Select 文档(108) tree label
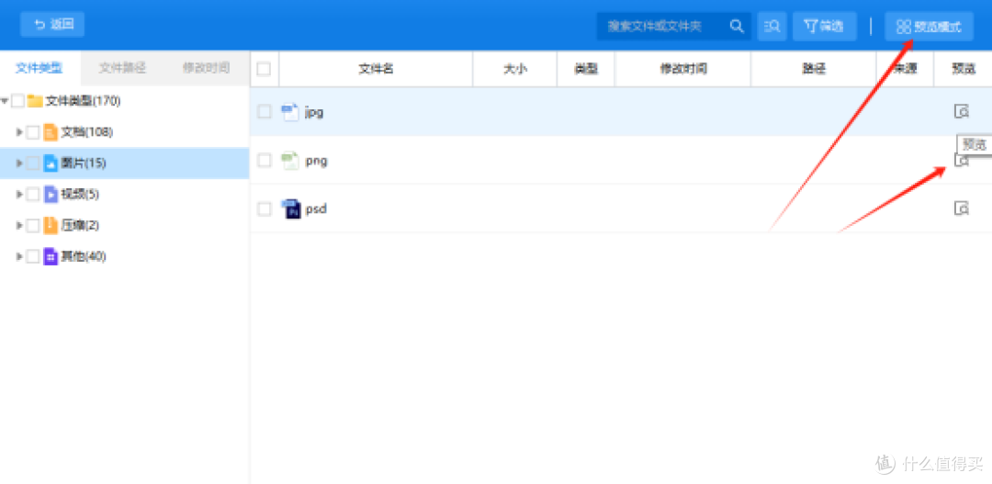This screenshot has height=484, width=992. coord(86,132)
